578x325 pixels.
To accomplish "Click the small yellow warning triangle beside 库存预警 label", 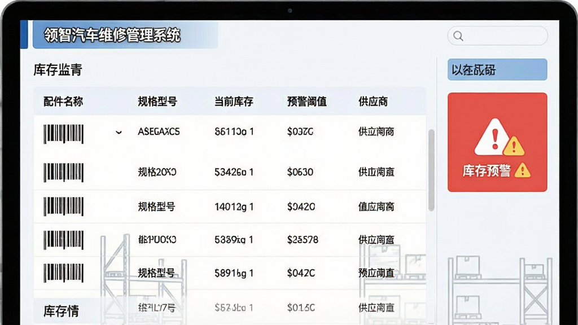I will (522, 170).
